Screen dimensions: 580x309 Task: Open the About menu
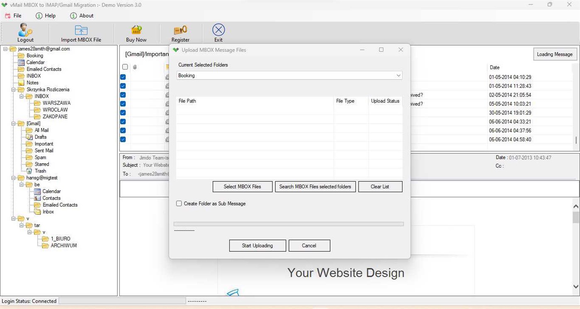82,15
